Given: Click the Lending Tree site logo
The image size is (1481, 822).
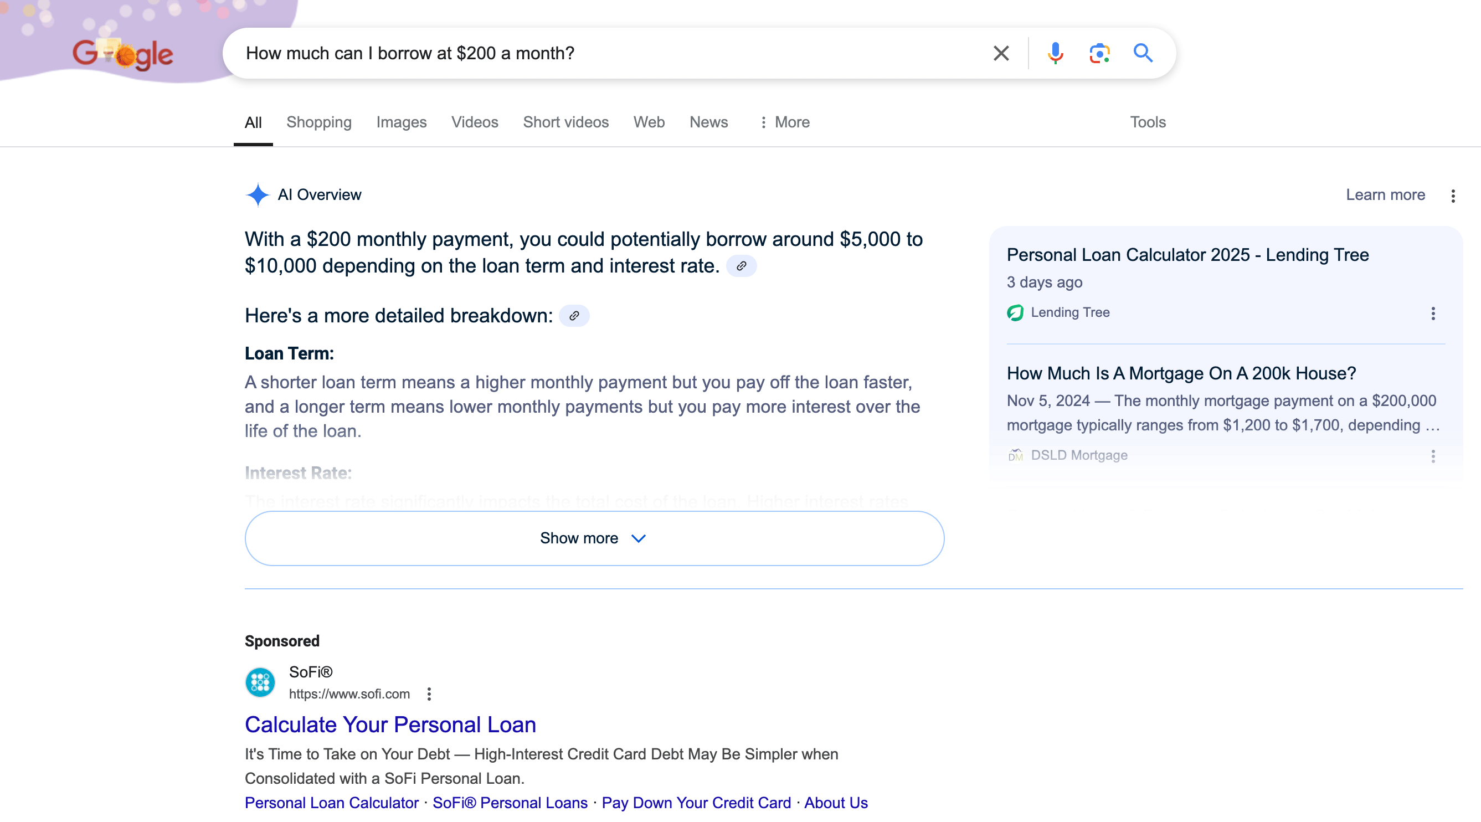Looking at the screenshot, I should pyautogui.click(x=1015, y=313).
